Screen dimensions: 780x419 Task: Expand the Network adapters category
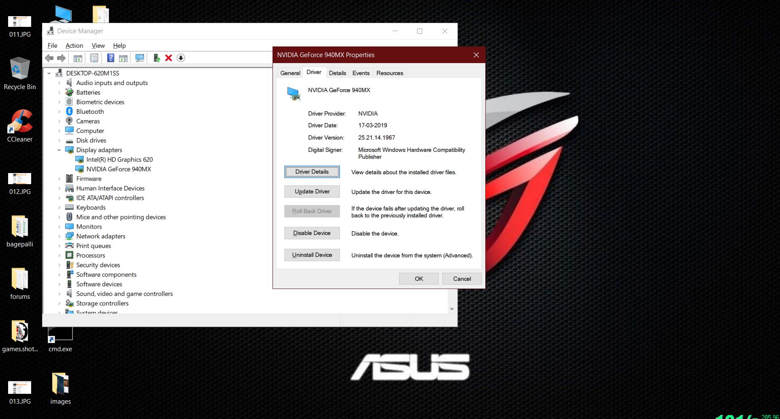coord(59,236)
